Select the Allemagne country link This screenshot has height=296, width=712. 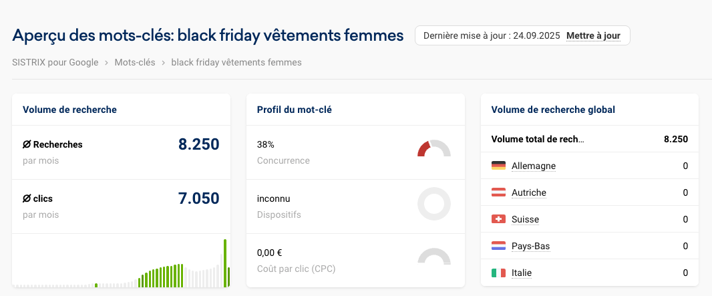point(533,166)
